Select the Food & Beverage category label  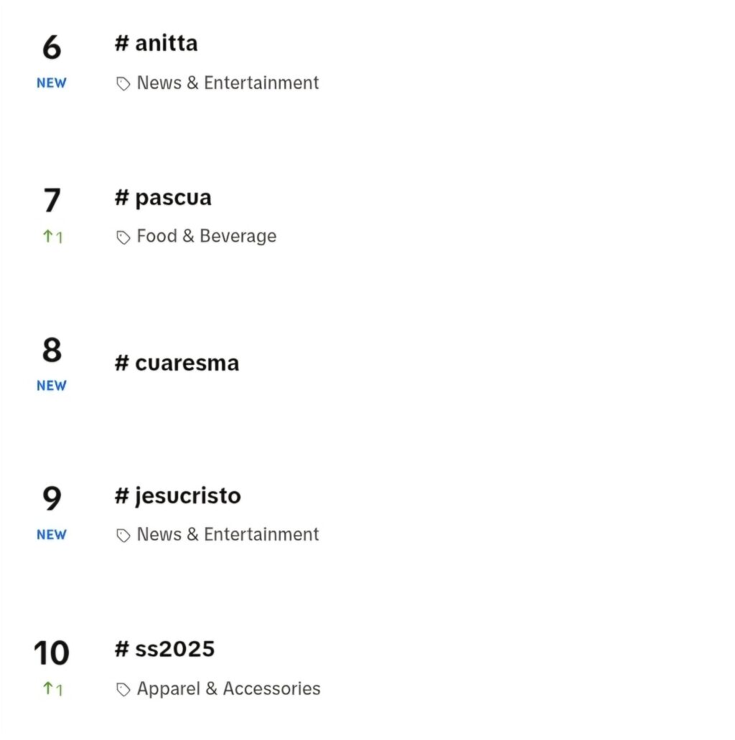207,237
